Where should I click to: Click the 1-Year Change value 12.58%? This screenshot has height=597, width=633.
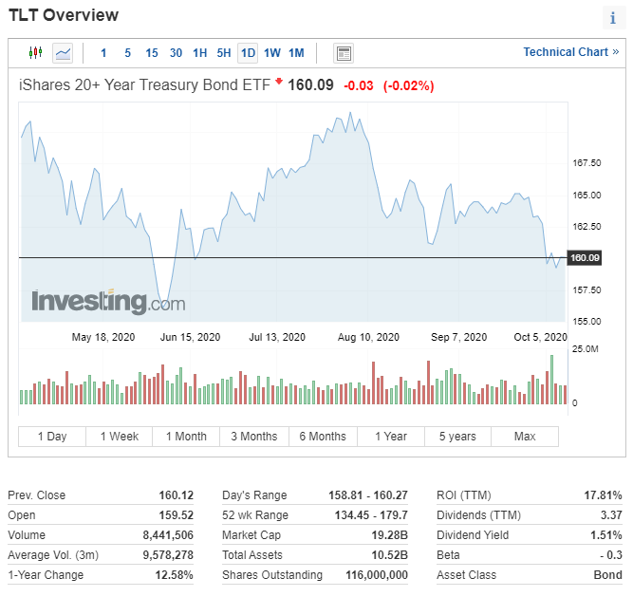click(174, 575)
